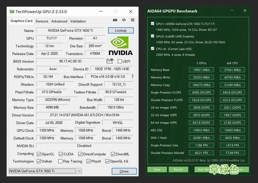Uncheck GPU2 Intel UHD Graphics in AIDA64
The width and height of the screenshot is (258, 183).
[x=152, y=36]
